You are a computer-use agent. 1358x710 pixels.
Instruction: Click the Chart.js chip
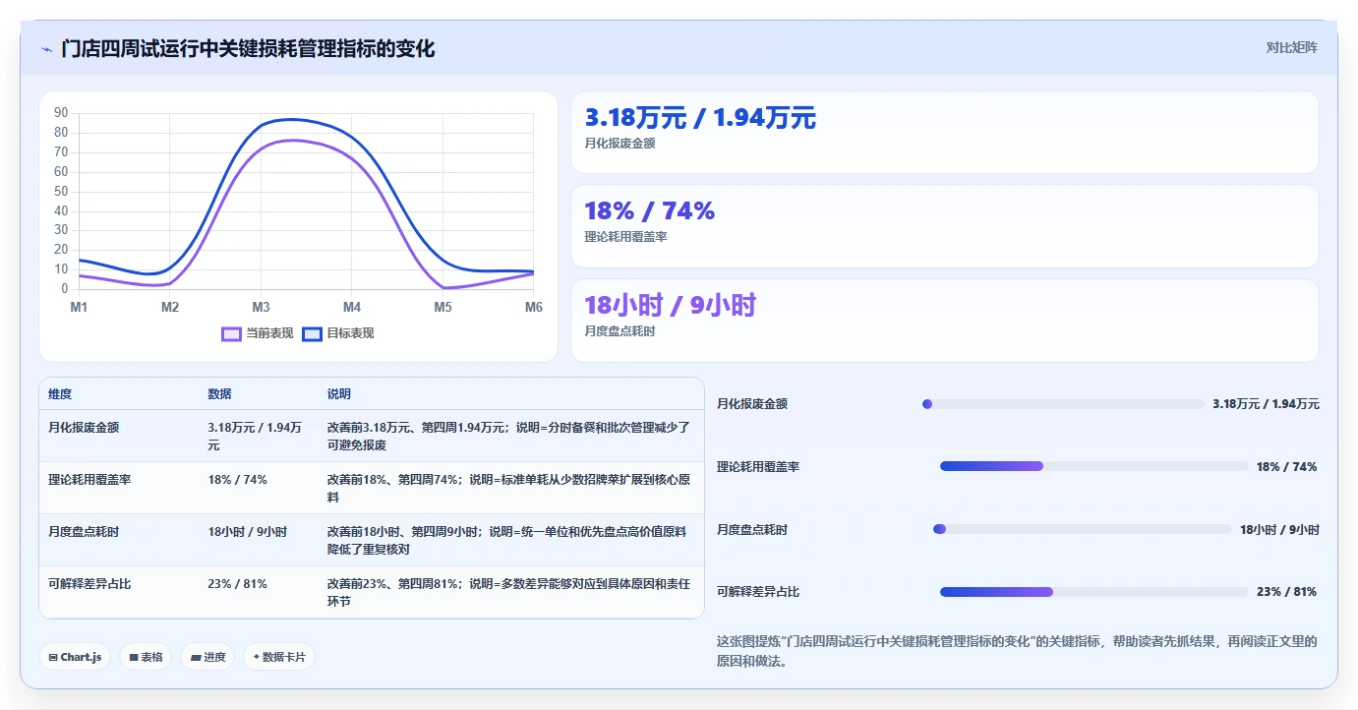click(x=75, y=657)
